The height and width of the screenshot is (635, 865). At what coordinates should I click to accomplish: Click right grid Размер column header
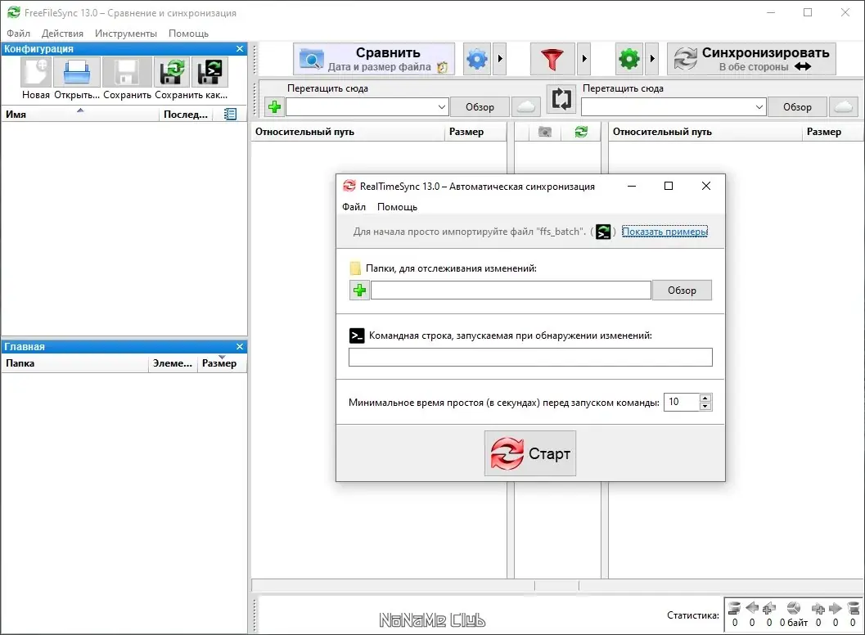[832, 132]
